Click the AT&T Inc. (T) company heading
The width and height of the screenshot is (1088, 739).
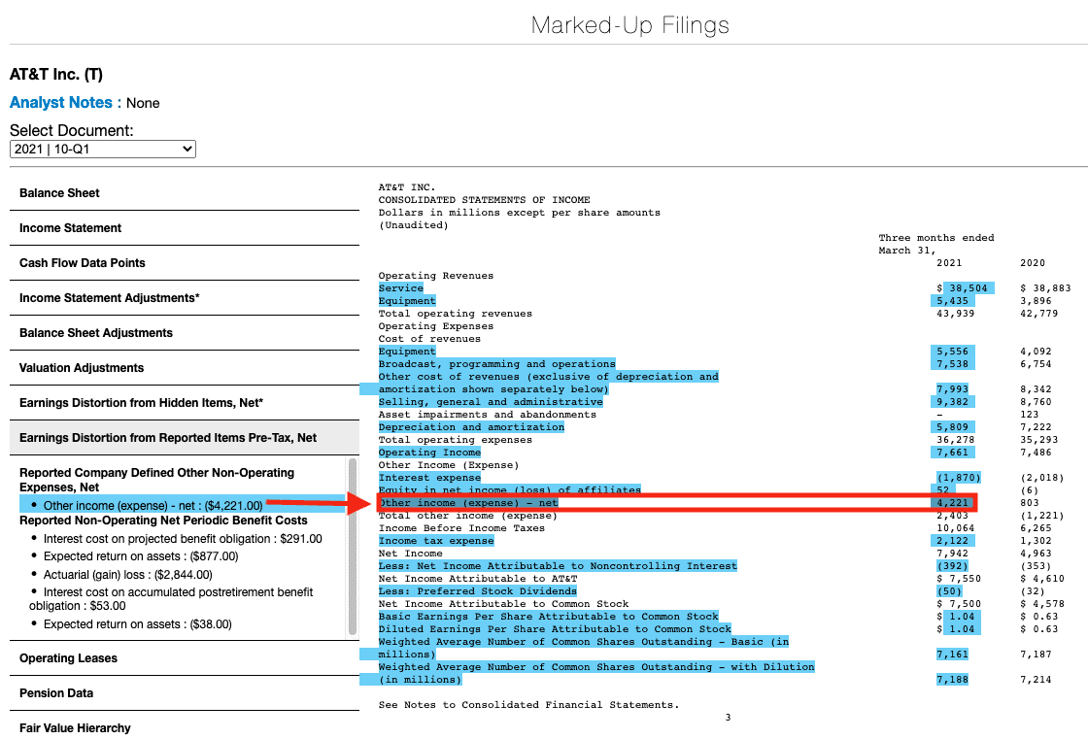tap(56, 74)
